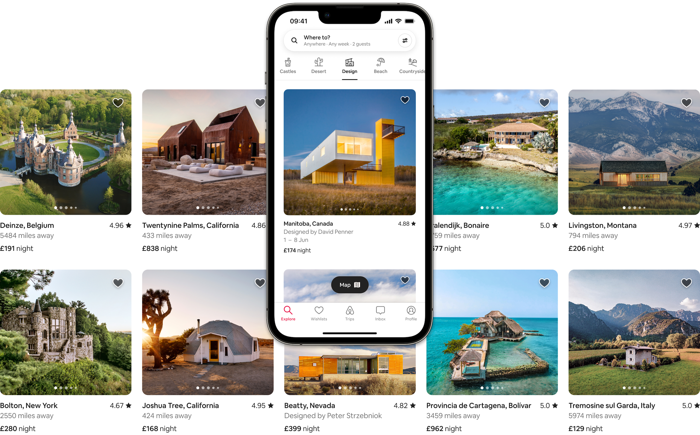Open the Profile tab
The height and width of the screenshot is (435, 700).
[x=410, y=313]
